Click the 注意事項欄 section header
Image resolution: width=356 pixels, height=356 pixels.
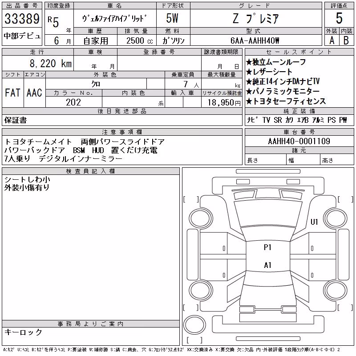coord(122,132)
